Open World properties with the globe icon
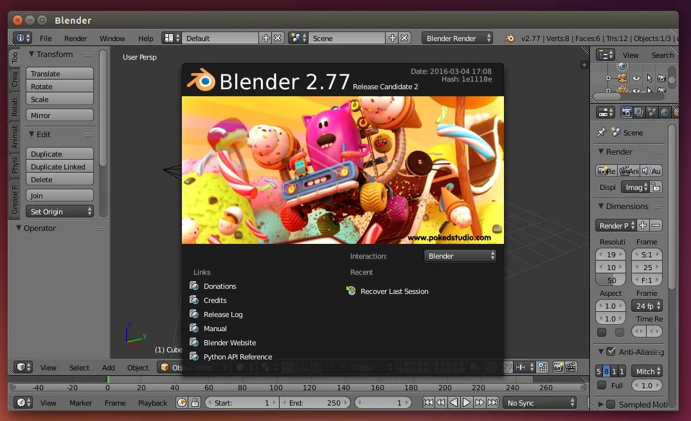This screenshot has height=421, width=691. pos(665,112)
